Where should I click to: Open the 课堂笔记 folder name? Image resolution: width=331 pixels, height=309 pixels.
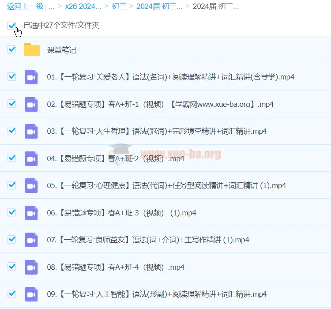click(62, 50)
